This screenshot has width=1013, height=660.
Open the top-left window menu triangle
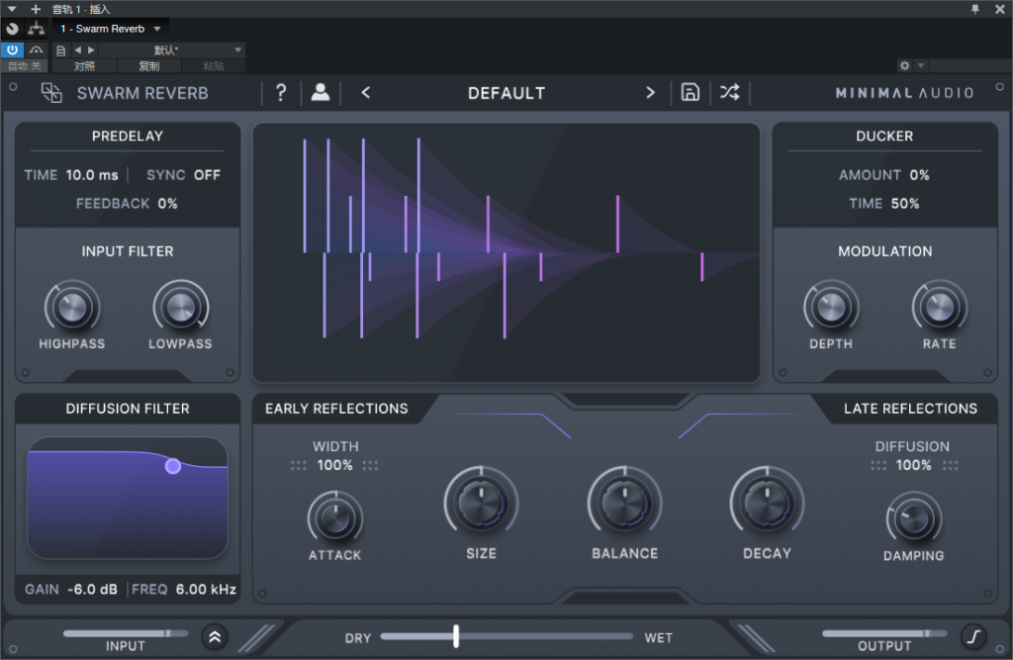[x=12, y=9]
